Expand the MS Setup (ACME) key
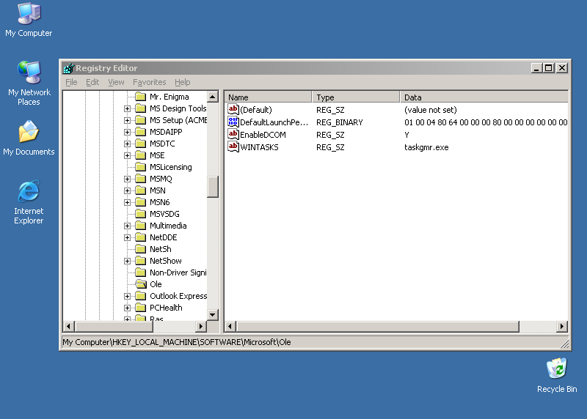The image size is (587, 419). tap(127, 120)
